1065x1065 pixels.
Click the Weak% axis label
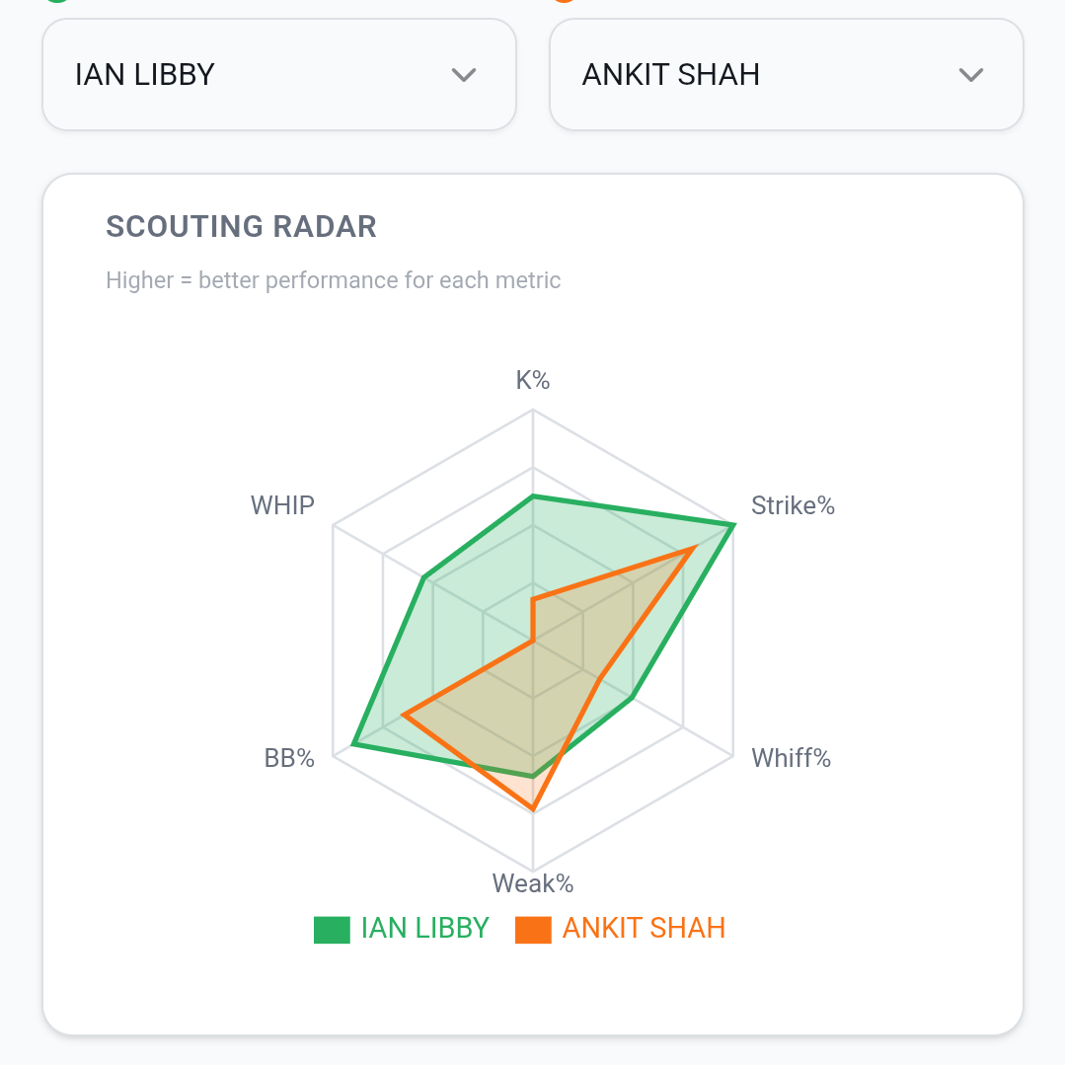[x=533, y=883]
